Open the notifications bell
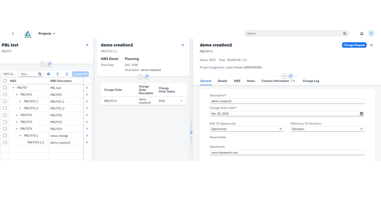This screenshot has height=214, width=381. (x=362, y=33)
